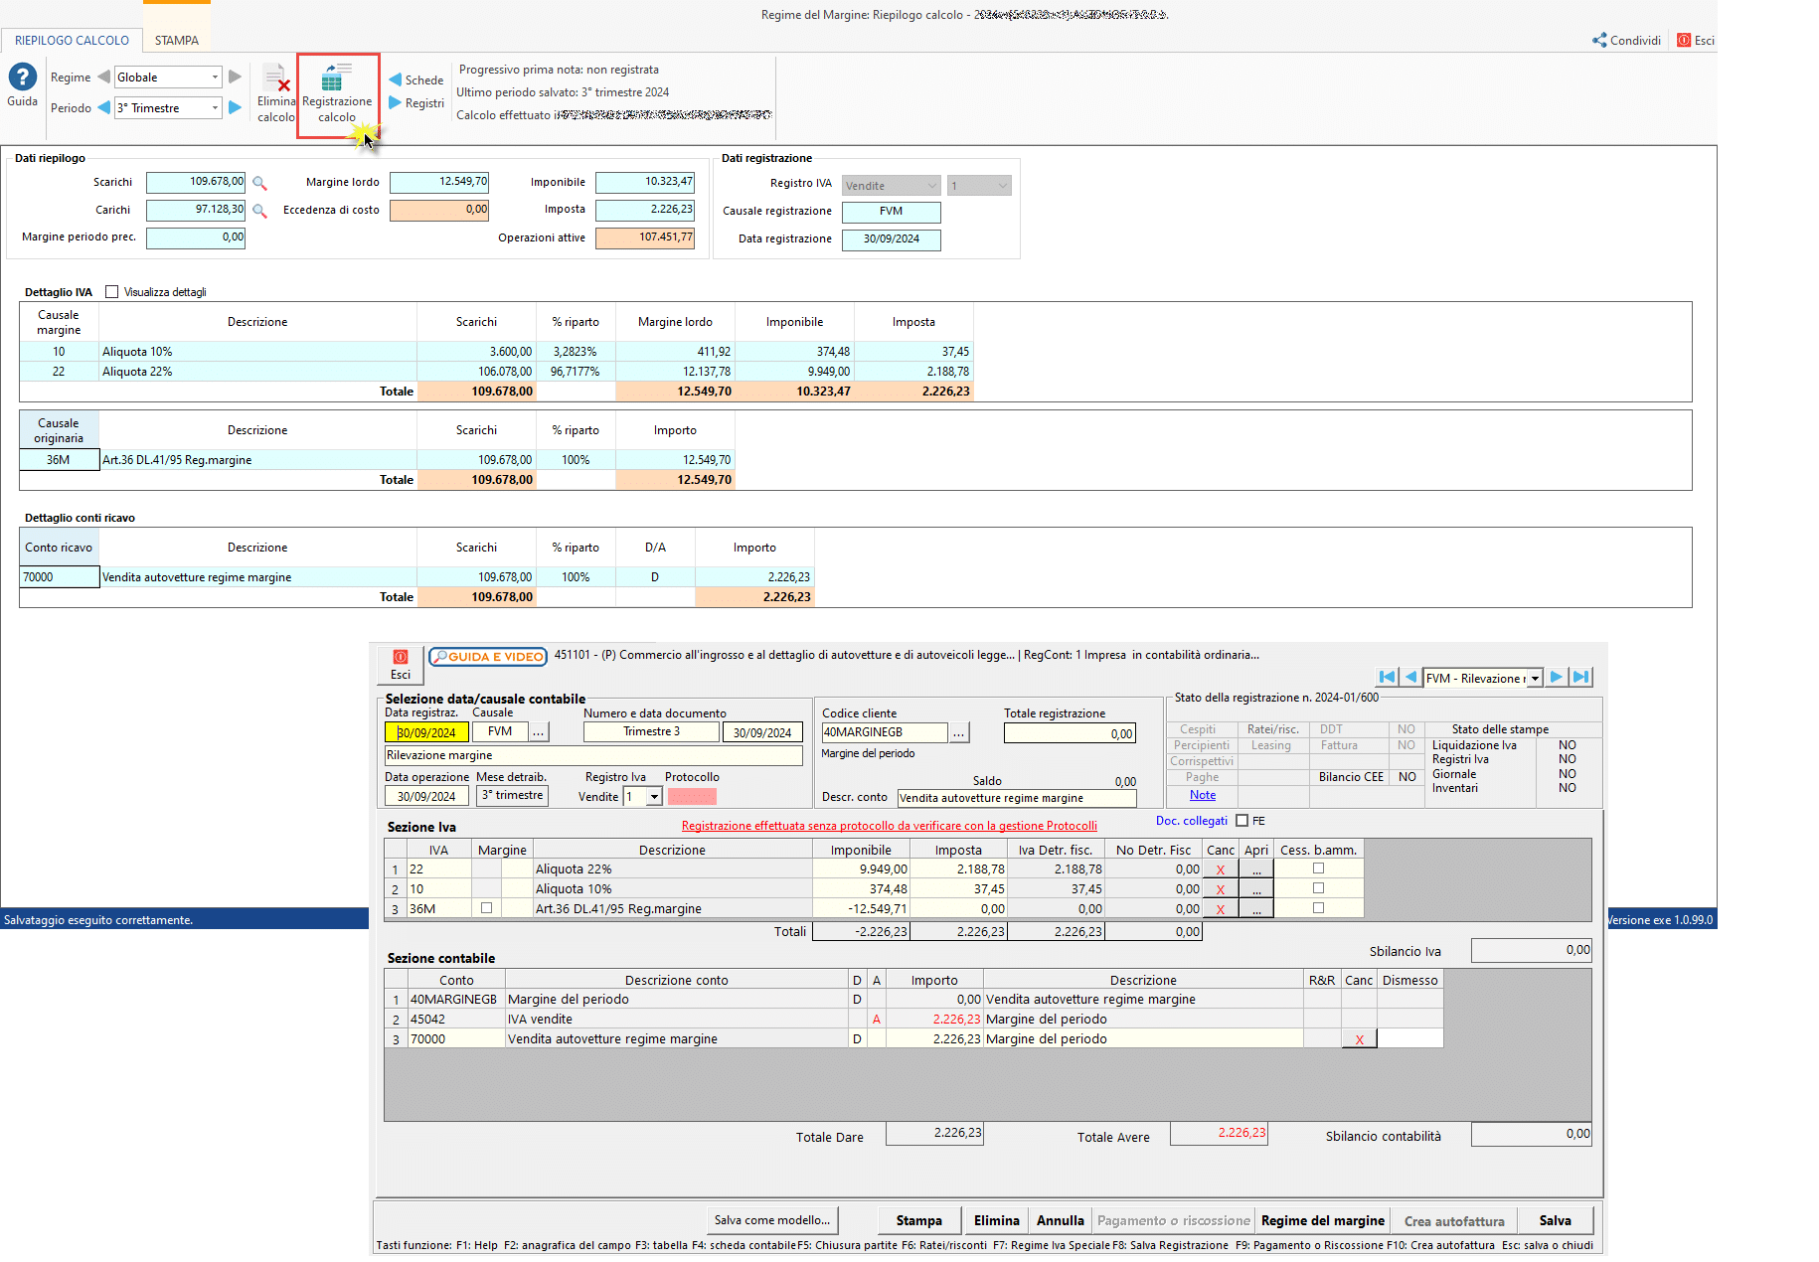Open Doc. collegati link
This screenshot has height=1262, width=1819.
click(1192, 821)
